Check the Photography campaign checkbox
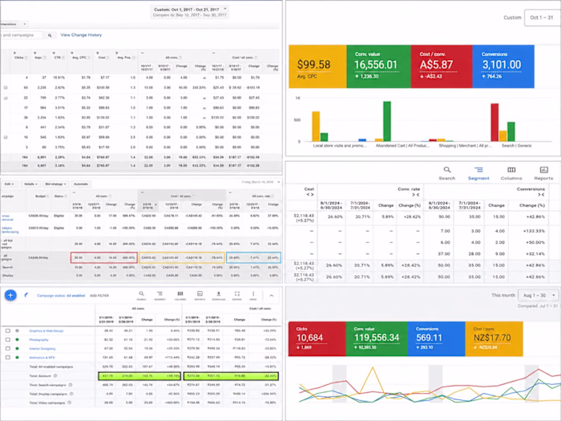Viewport: 561px width, 421px height. coord(8,340)
